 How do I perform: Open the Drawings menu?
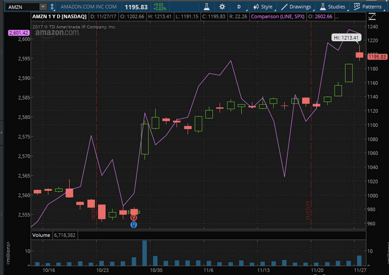(x=296, y=7)
